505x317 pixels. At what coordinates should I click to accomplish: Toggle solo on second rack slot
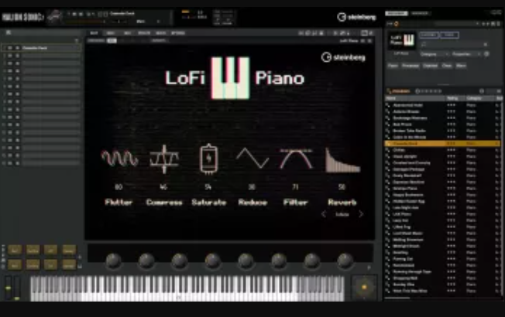17,56
